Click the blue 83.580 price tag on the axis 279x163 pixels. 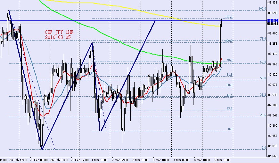point(273,21)
